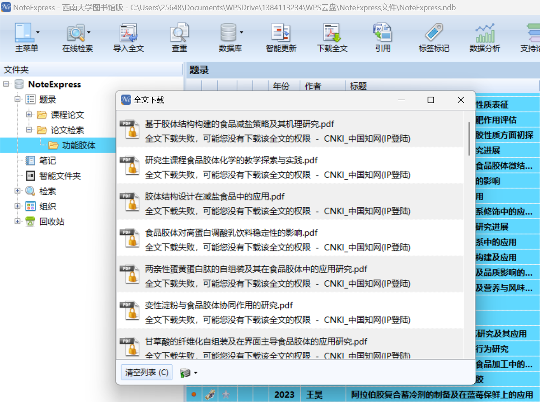Select 变性淀粉与食品胶体协同作用的研究.pdf file name
This screenshot has width=540, height=402.
coord(219,305)
